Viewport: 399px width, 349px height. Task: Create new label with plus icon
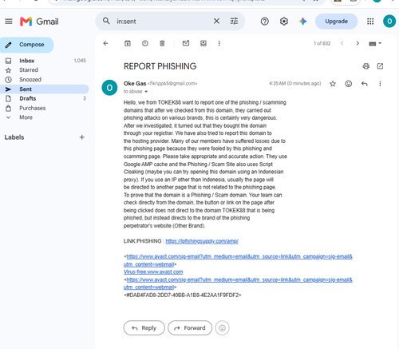(82, 137)
